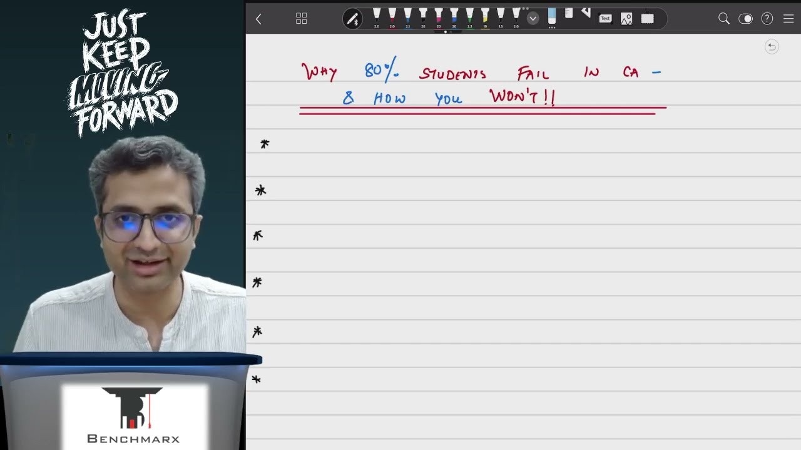The image size is (801, 450).
Task: Open the page overview grid
Action: click(x=302, y=19)
